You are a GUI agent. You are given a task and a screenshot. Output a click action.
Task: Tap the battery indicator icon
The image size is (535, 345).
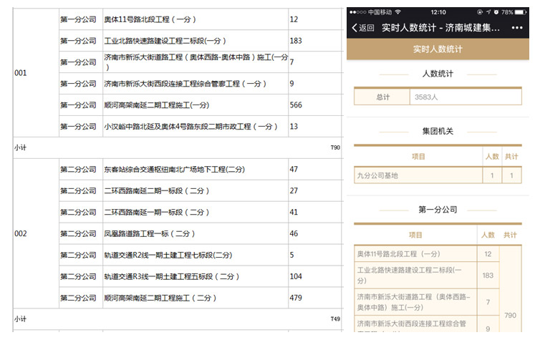(521, 12)
